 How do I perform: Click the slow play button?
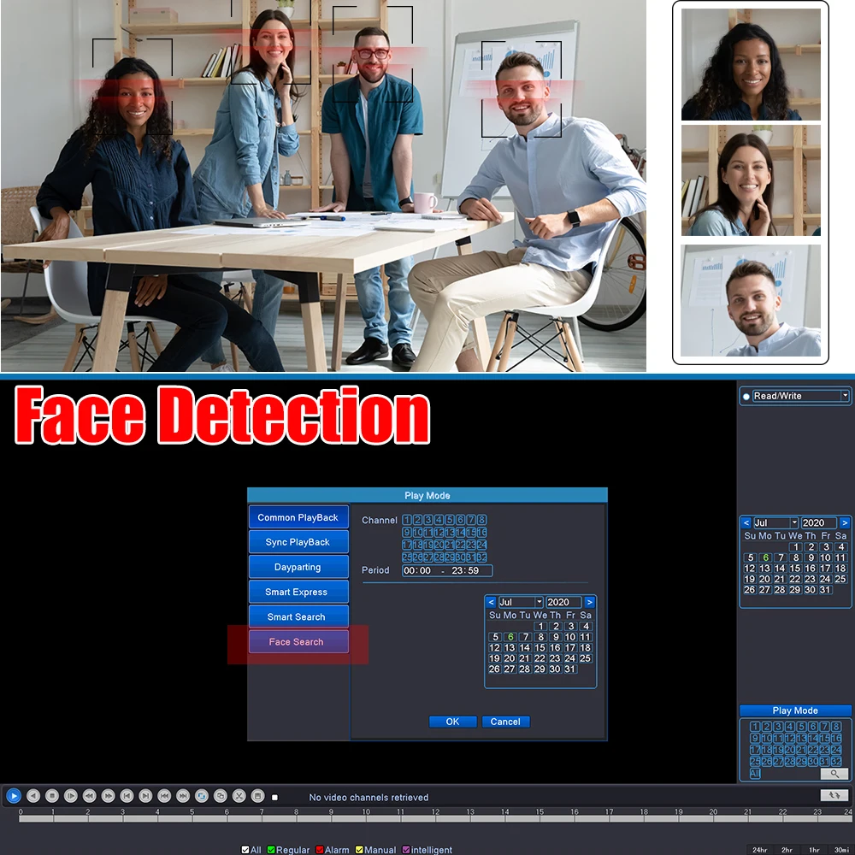click(71, 796)
